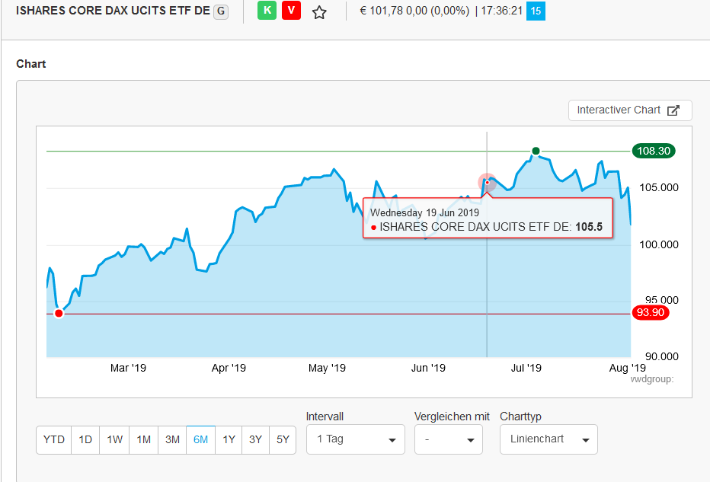The image size is (710, 482).
Task: Click the red V sell icon
Action: (x=291, y=11)
